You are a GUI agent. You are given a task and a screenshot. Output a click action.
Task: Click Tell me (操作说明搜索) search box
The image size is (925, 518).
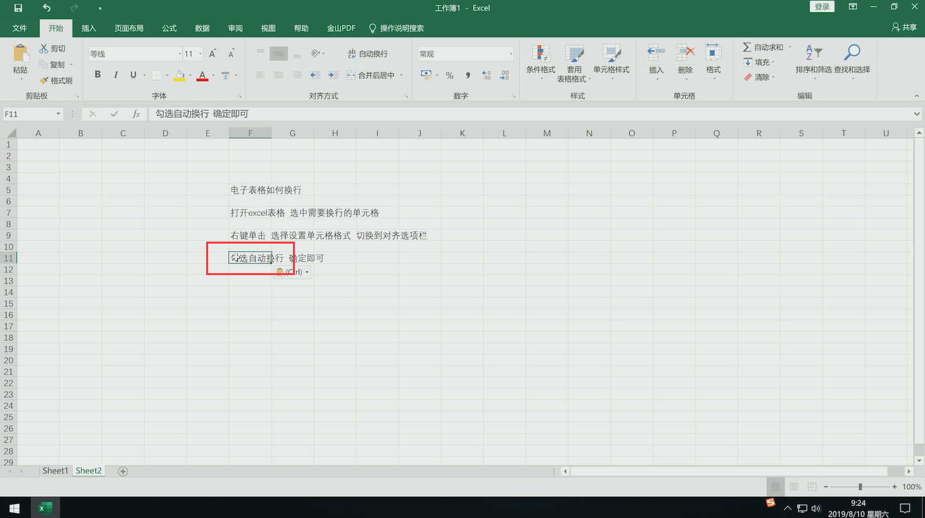pos(396,28)
